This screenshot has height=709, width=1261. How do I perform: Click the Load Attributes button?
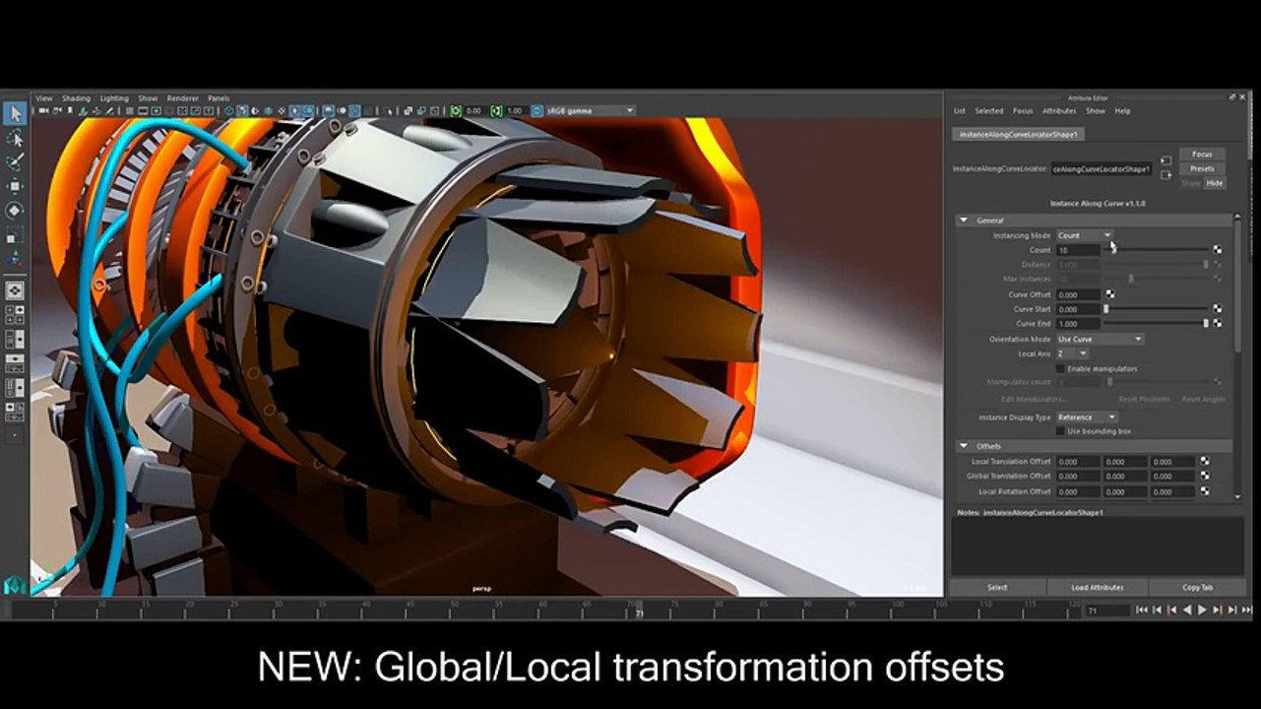[1098, 587]
